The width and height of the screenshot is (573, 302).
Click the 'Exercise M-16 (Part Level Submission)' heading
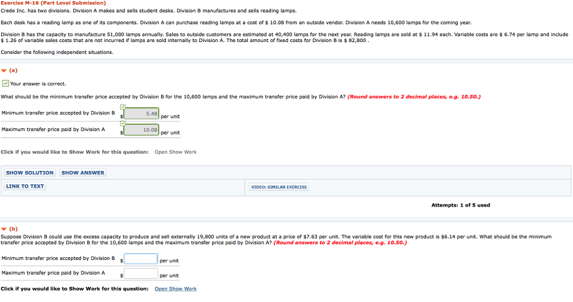point(53,3)
